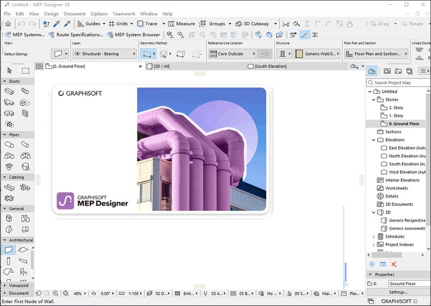The width and height of the screenshot is (431, 306).
Task: Click the Redo arrow icon
Action: click(32, 24)
